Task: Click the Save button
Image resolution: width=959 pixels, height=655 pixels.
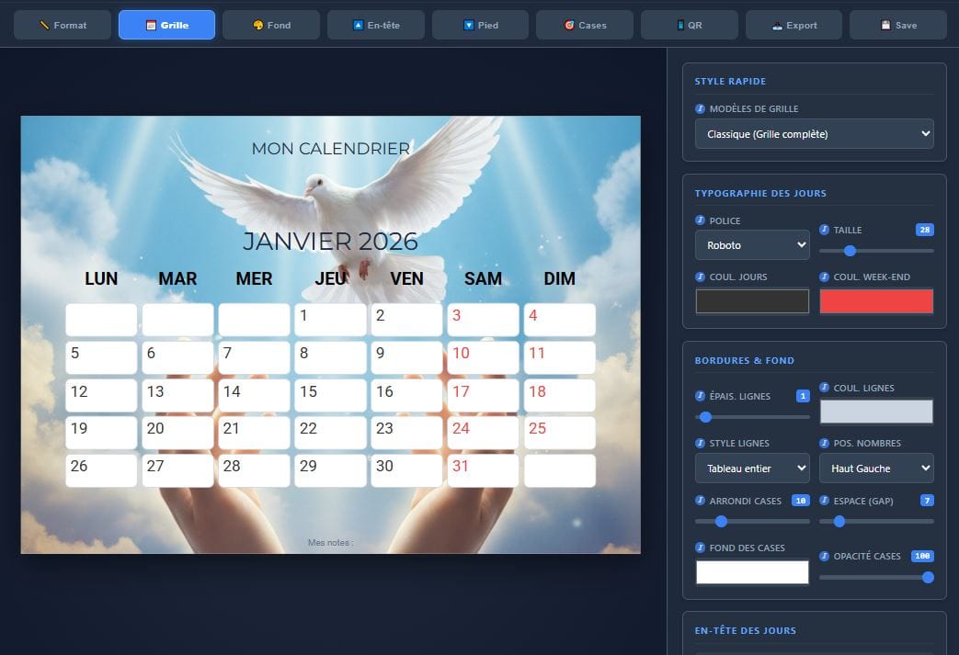Action: pyautogui.click(x=897, y=25)
